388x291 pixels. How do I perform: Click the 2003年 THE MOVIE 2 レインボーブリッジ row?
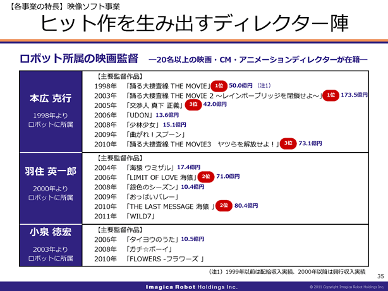[x=231, y=95]
